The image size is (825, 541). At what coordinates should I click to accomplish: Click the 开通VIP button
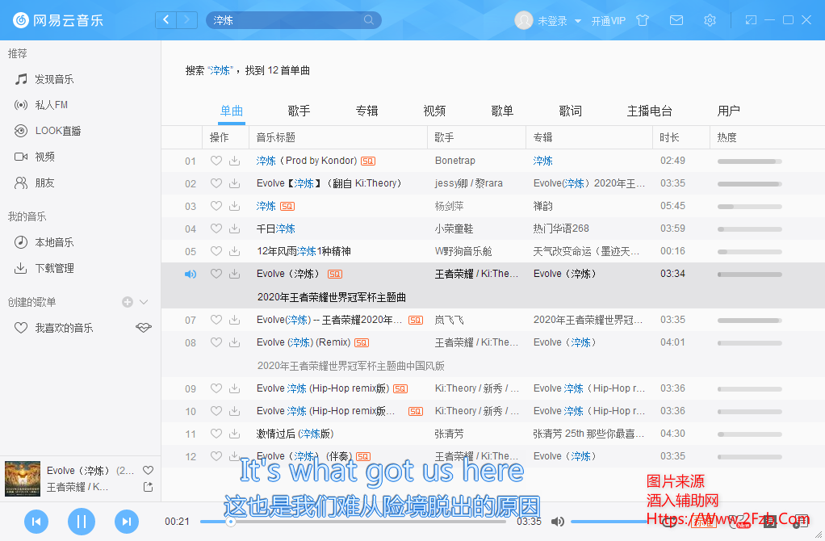pos(609,20)
